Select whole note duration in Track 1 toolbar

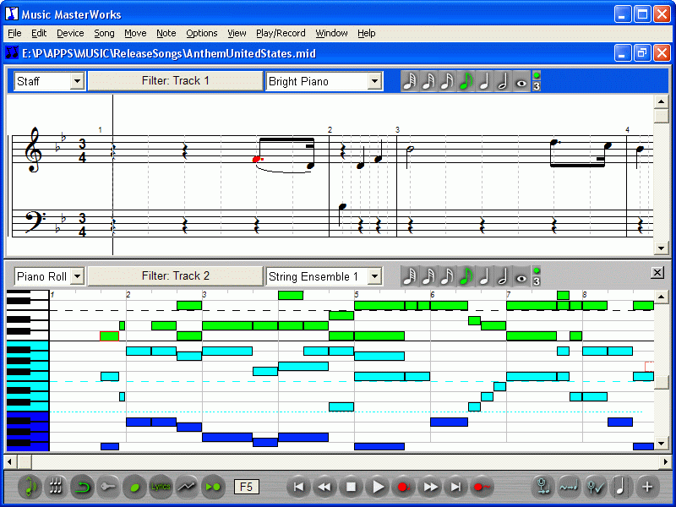(521, 81)
